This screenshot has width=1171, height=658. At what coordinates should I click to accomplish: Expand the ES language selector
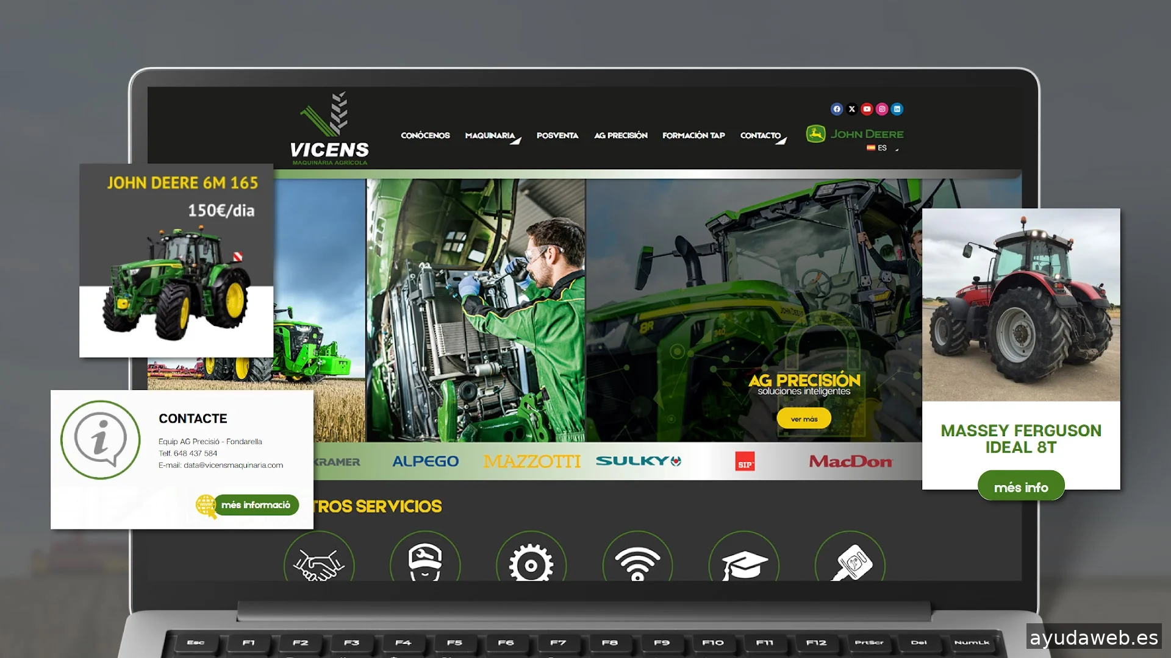tap(883, 148)
